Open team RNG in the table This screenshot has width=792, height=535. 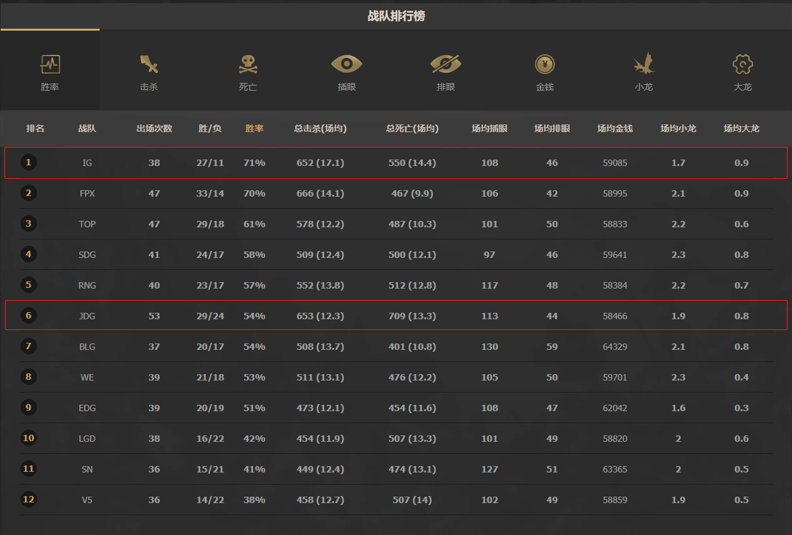tap(88, 285)
